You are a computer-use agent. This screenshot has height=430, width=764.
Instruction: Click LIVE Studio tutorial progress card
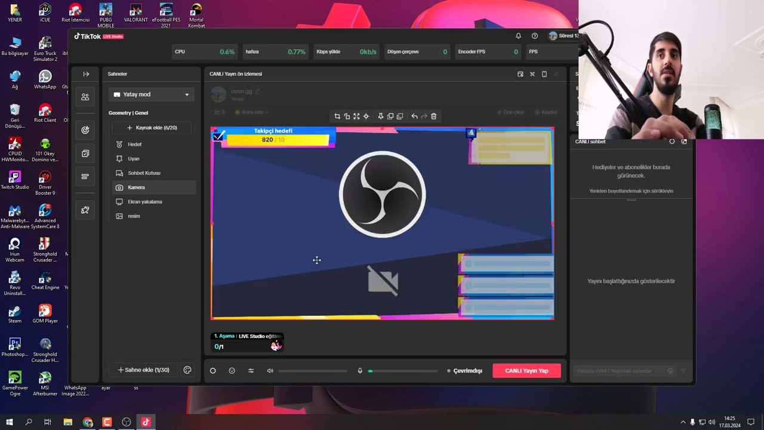click(x=247, y=342)
